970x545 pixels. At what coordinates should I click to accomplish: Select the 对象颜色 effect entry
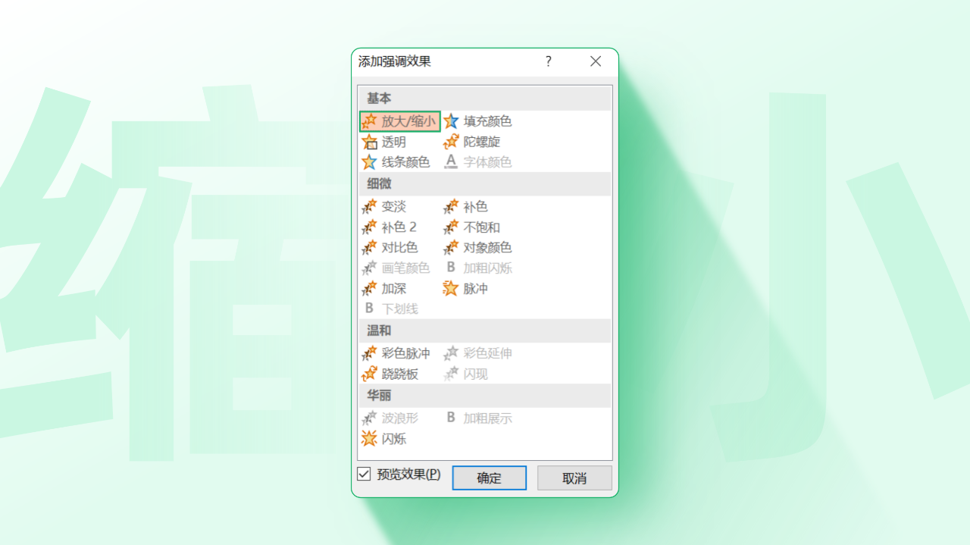477,248
